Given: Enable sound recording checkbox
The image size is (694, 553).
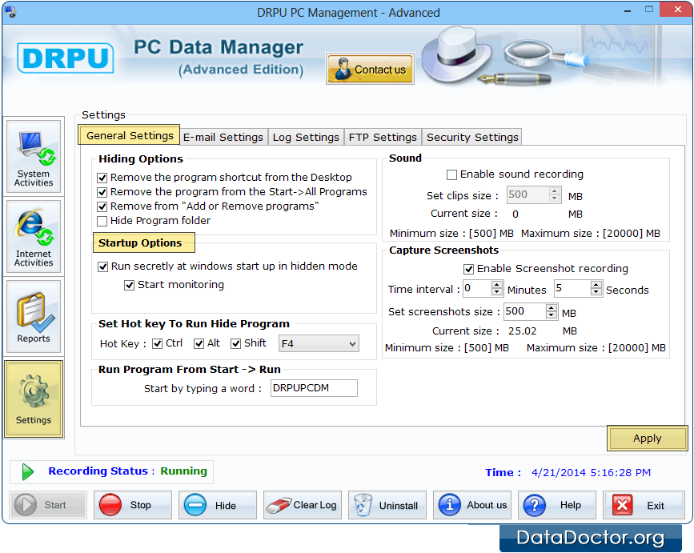Looking at the screenshot, I should 452,174.
